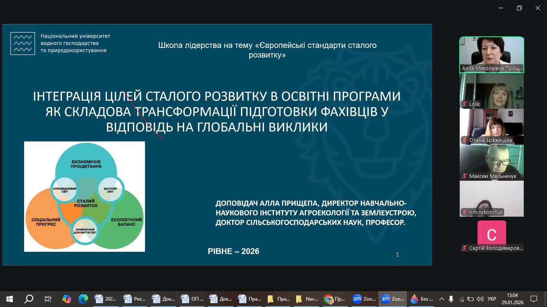
Task: Open Task View from the taskbar
Action: coord(48,299)
